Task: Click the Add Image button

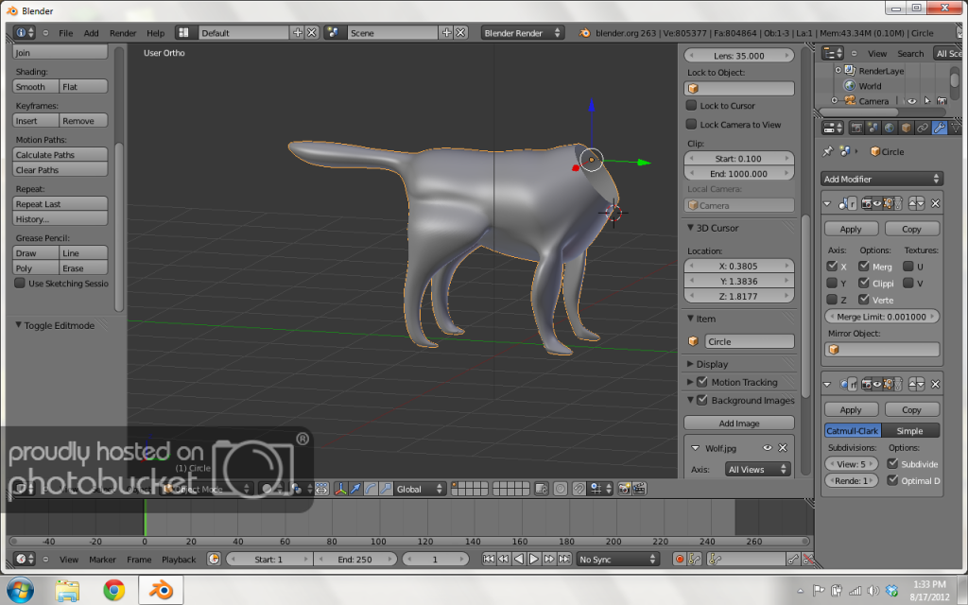Action: [739, 423]
